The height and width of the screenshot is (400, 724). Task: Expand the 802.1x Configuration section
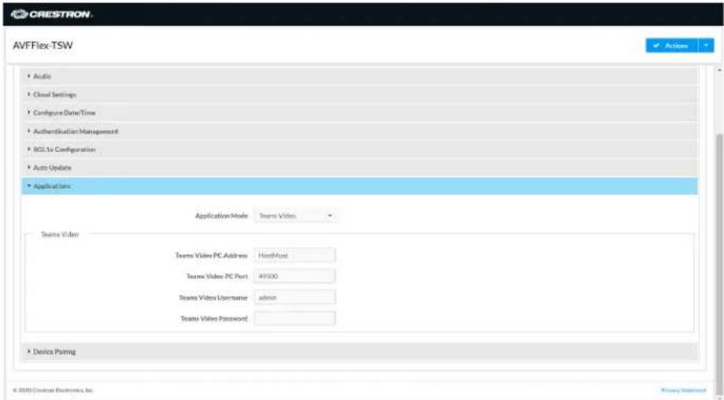pyautogui.click(x=360, y=149)
